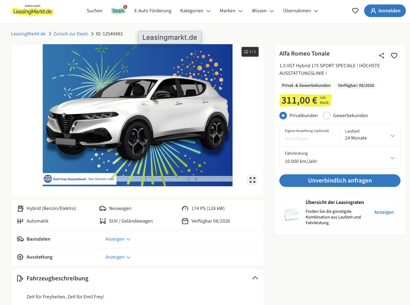
Task: Open the Laufzeit 24 Monate dropdown
Action: coord(370,135)
